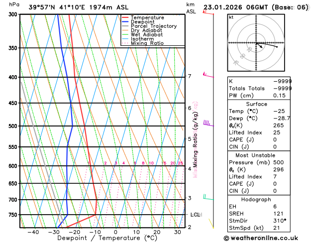The height and width of the screenshot is (242, 313).
Task: Click the PW (cm) value 0.15
Action: click(280, 96)
